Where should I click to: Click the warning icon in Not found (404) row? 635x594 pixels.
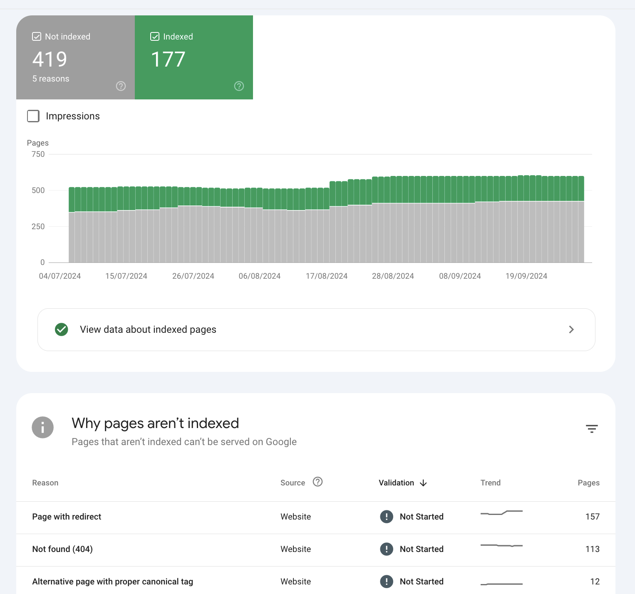[x=387, y=549]
